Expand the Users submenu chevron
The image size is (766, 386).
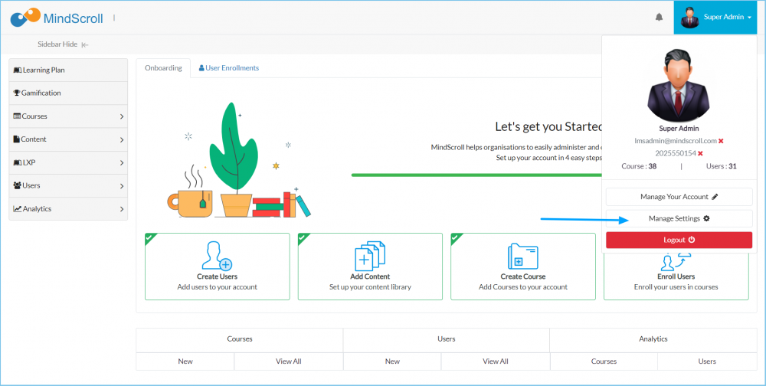tap(122, 186)
